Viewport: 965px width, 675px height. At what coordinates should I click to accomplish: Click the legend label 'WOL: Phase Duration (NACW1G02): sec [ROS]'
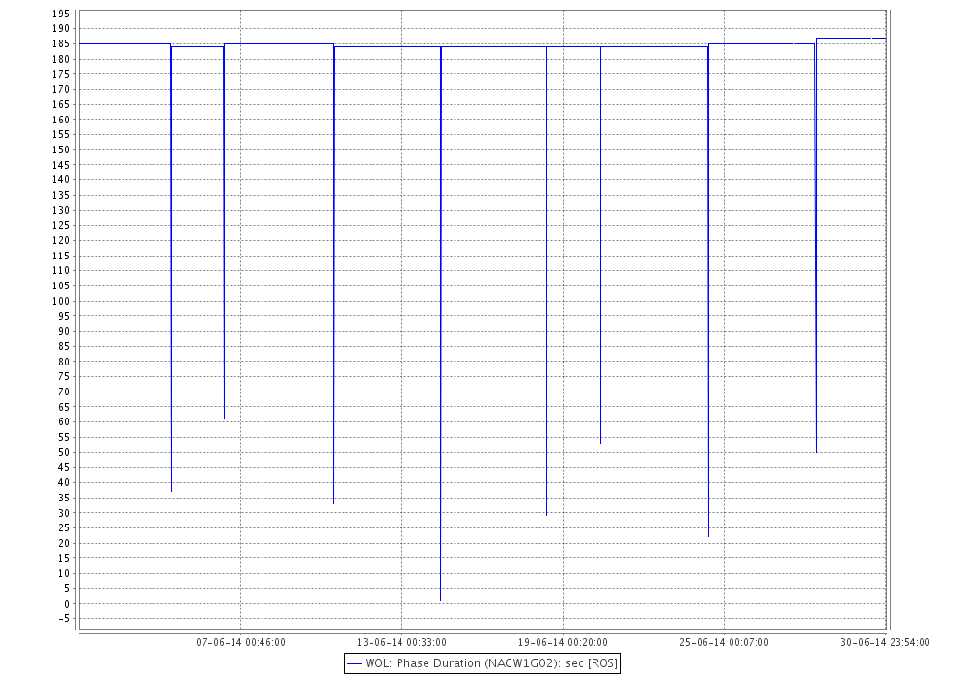click(x=490, y=663)
